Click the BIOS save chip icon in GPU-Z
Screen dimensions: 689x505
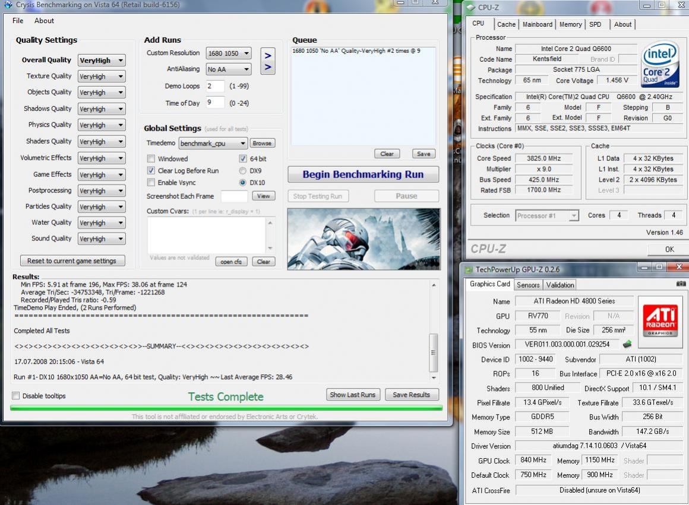coord(627,344)
